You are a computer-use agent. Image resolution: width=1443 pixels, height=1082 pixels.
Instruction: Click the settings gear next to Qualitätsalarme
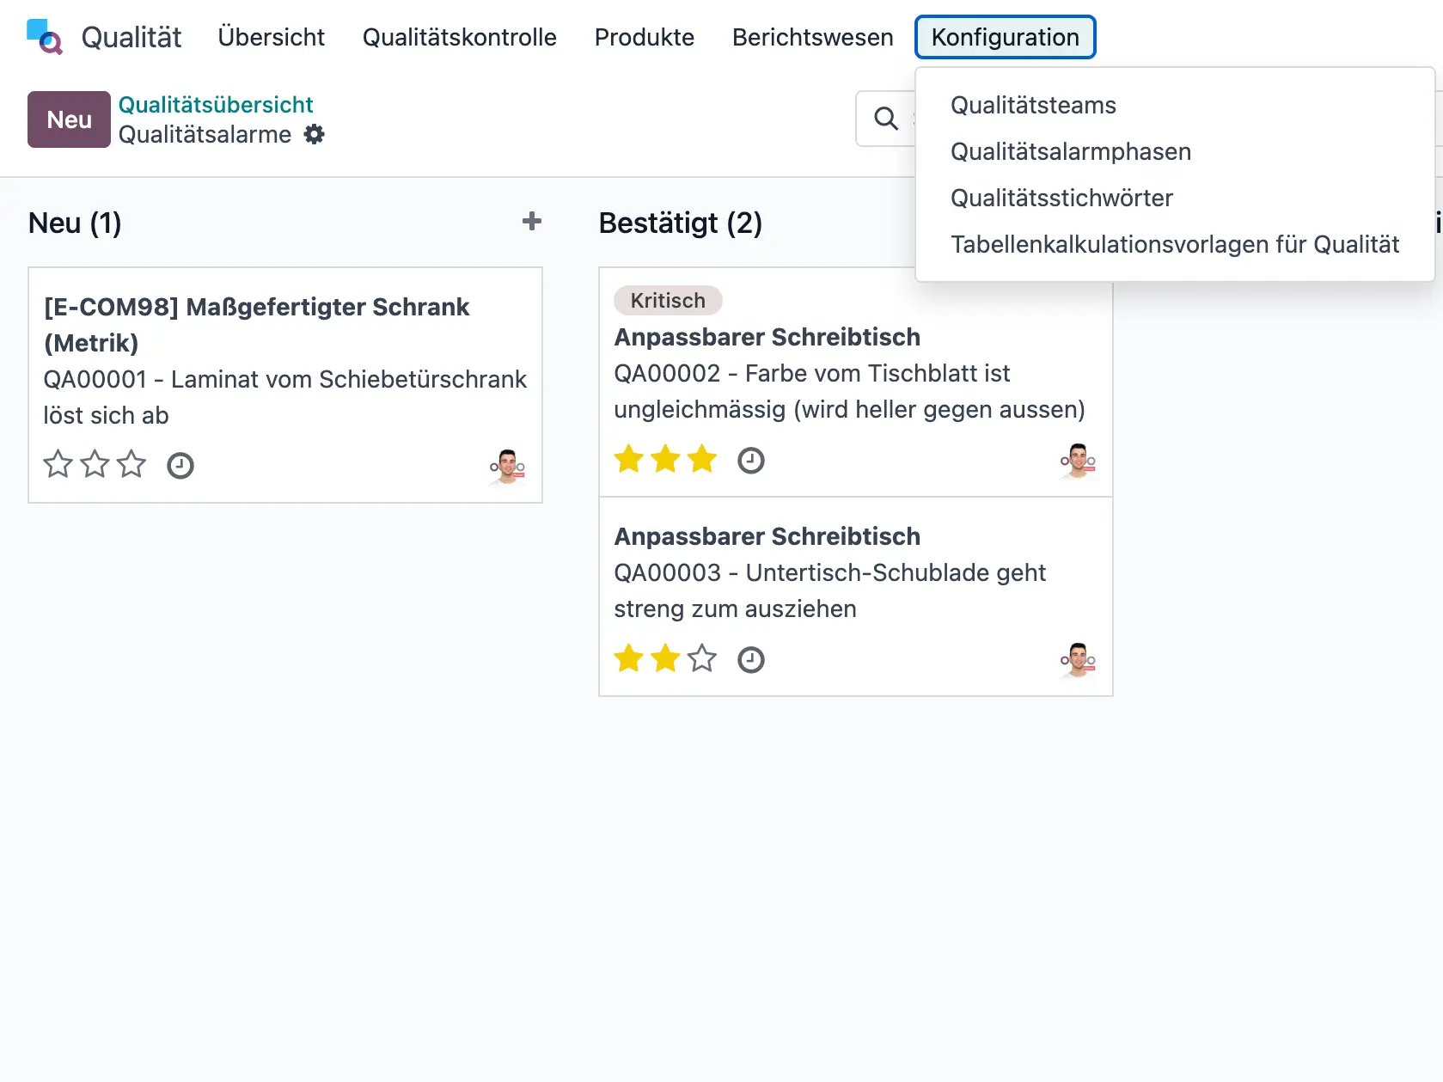click(313, 134)
